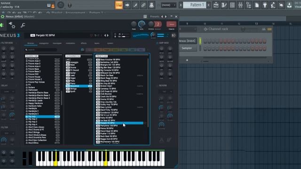This screenshot has width=301, height=169.
Task: Click the green plug icon in Nexus wrapper
Action: 1,25
